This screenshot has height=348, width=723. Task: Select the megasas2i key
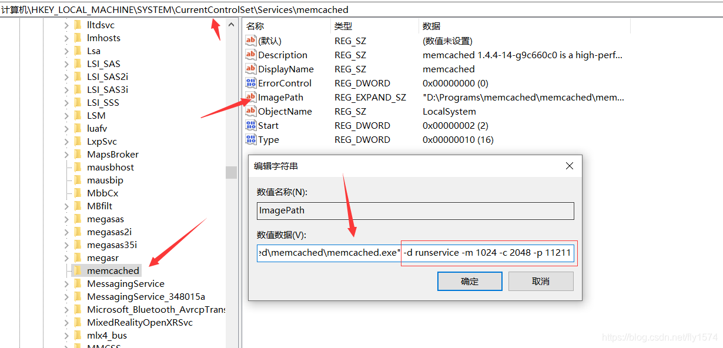click(x=109, y=232)
